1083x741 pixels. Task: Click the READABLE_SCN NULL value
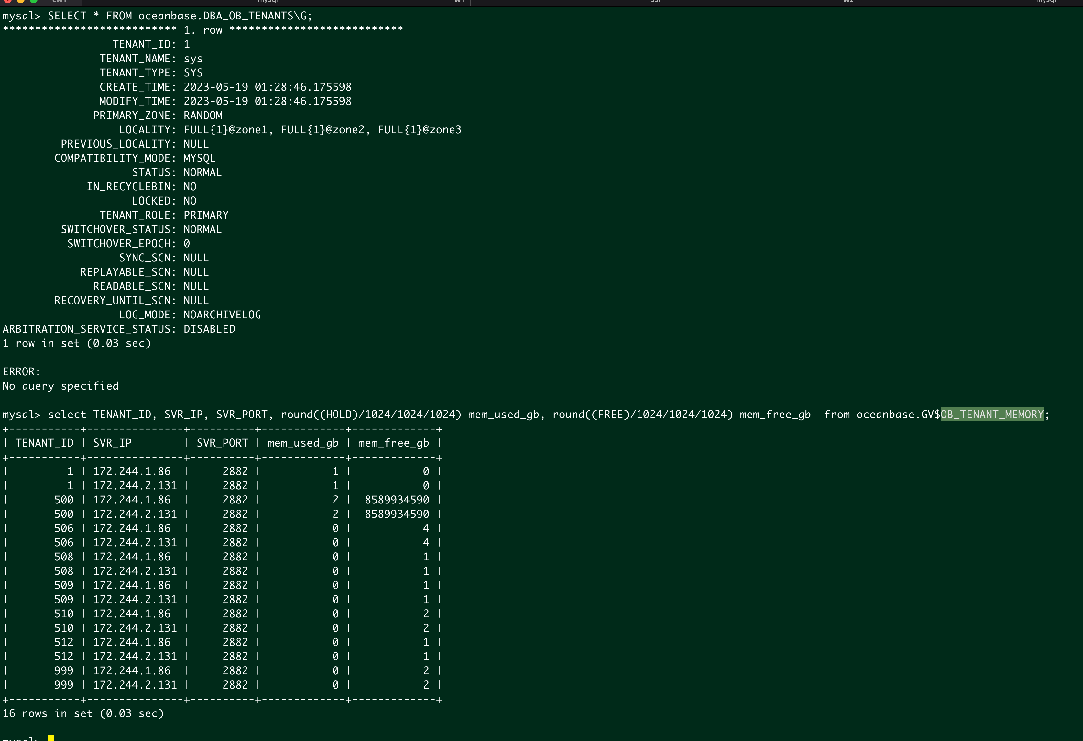(196, 286)
